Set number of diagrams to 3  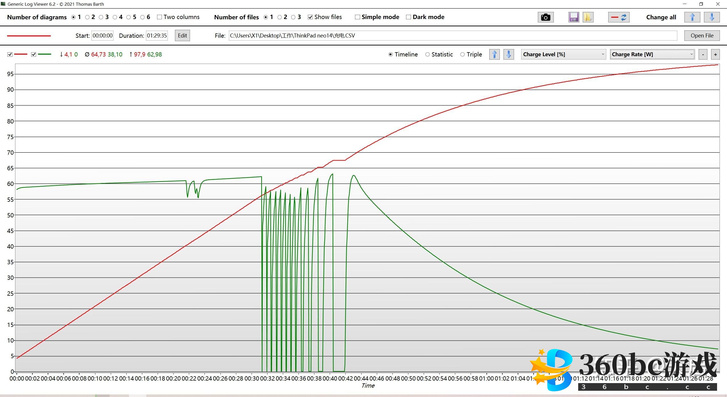point(101,17)
